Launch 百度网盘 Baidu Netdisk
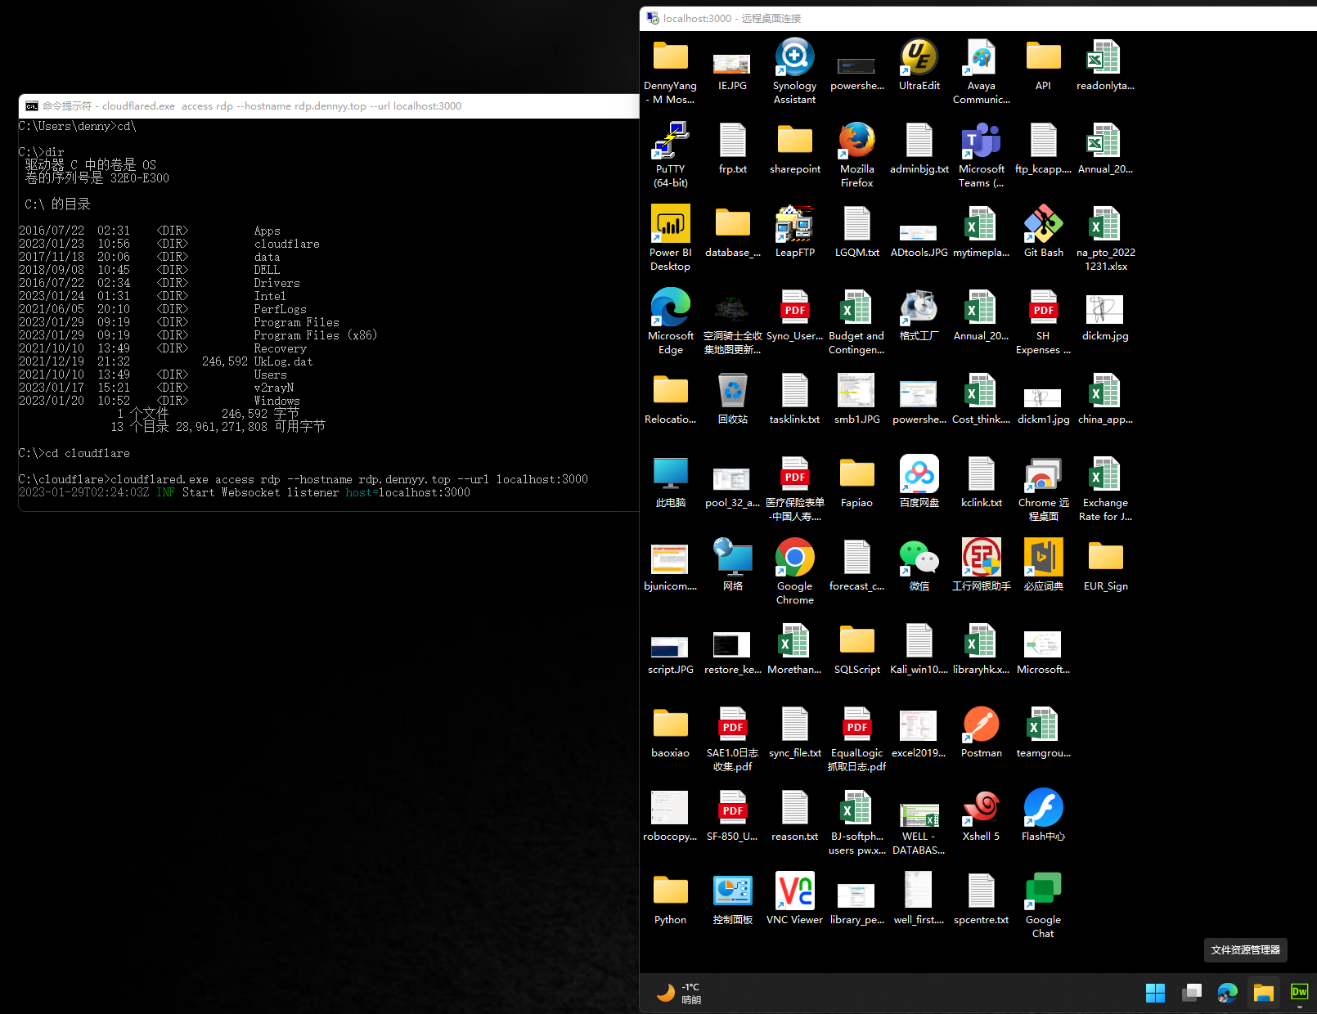Screen dimensions: 1317x1014 coord(919,482)
